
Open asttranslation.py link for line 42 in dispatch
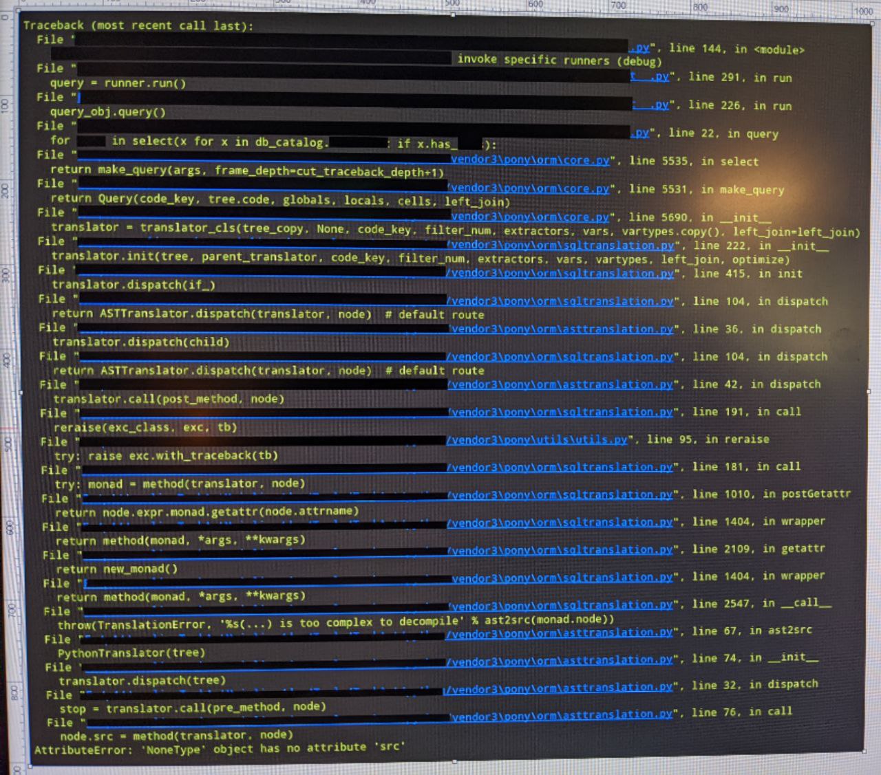560,384
